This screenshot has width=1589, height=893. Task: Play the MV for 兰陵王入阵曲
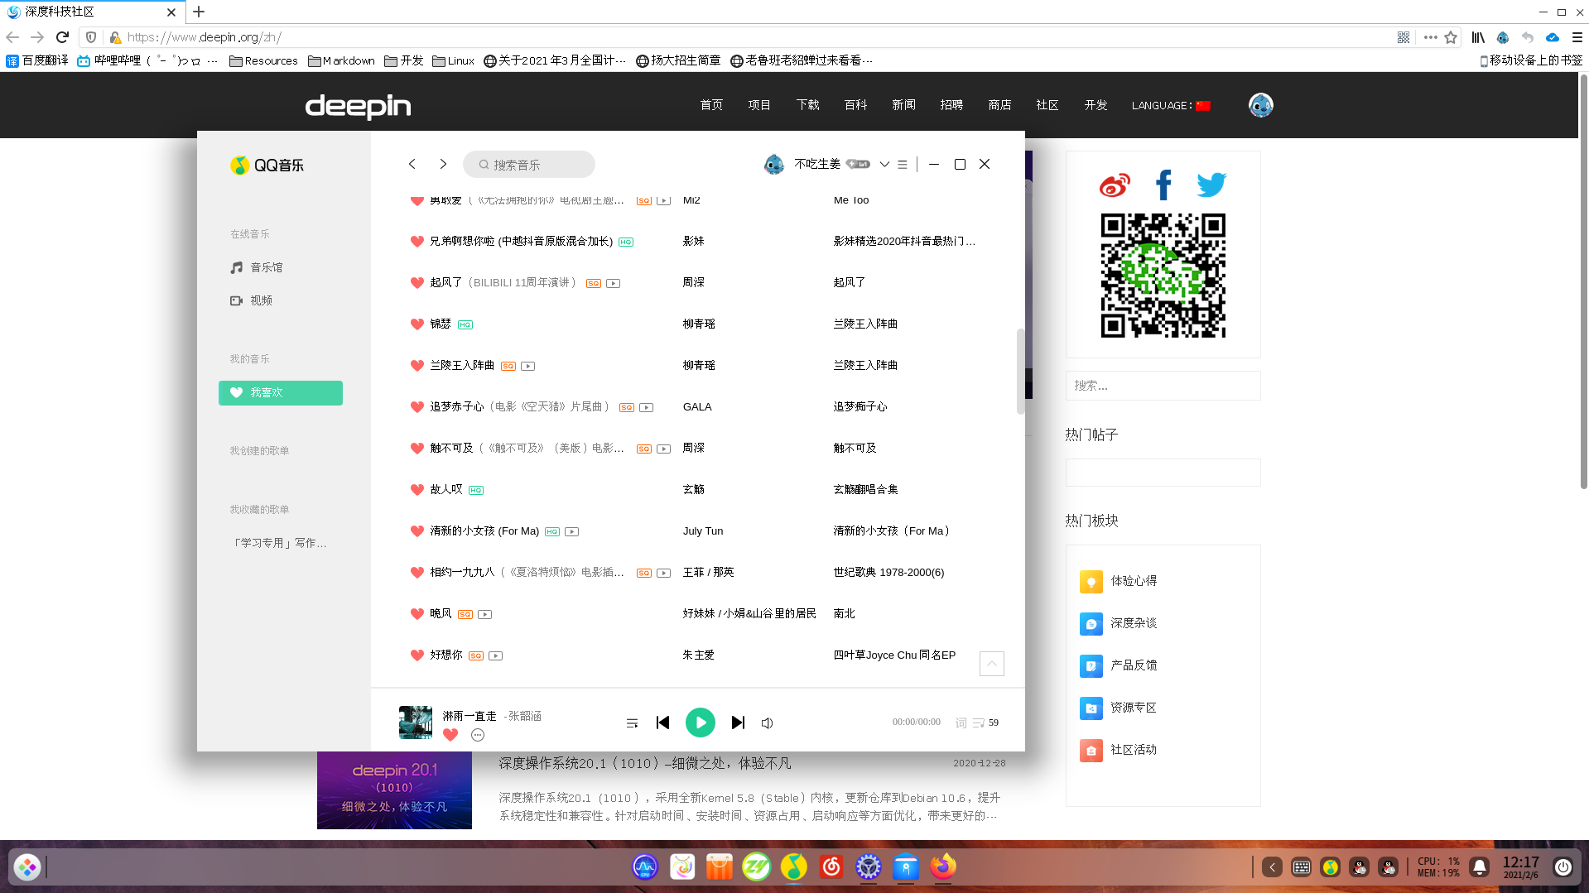527,366
